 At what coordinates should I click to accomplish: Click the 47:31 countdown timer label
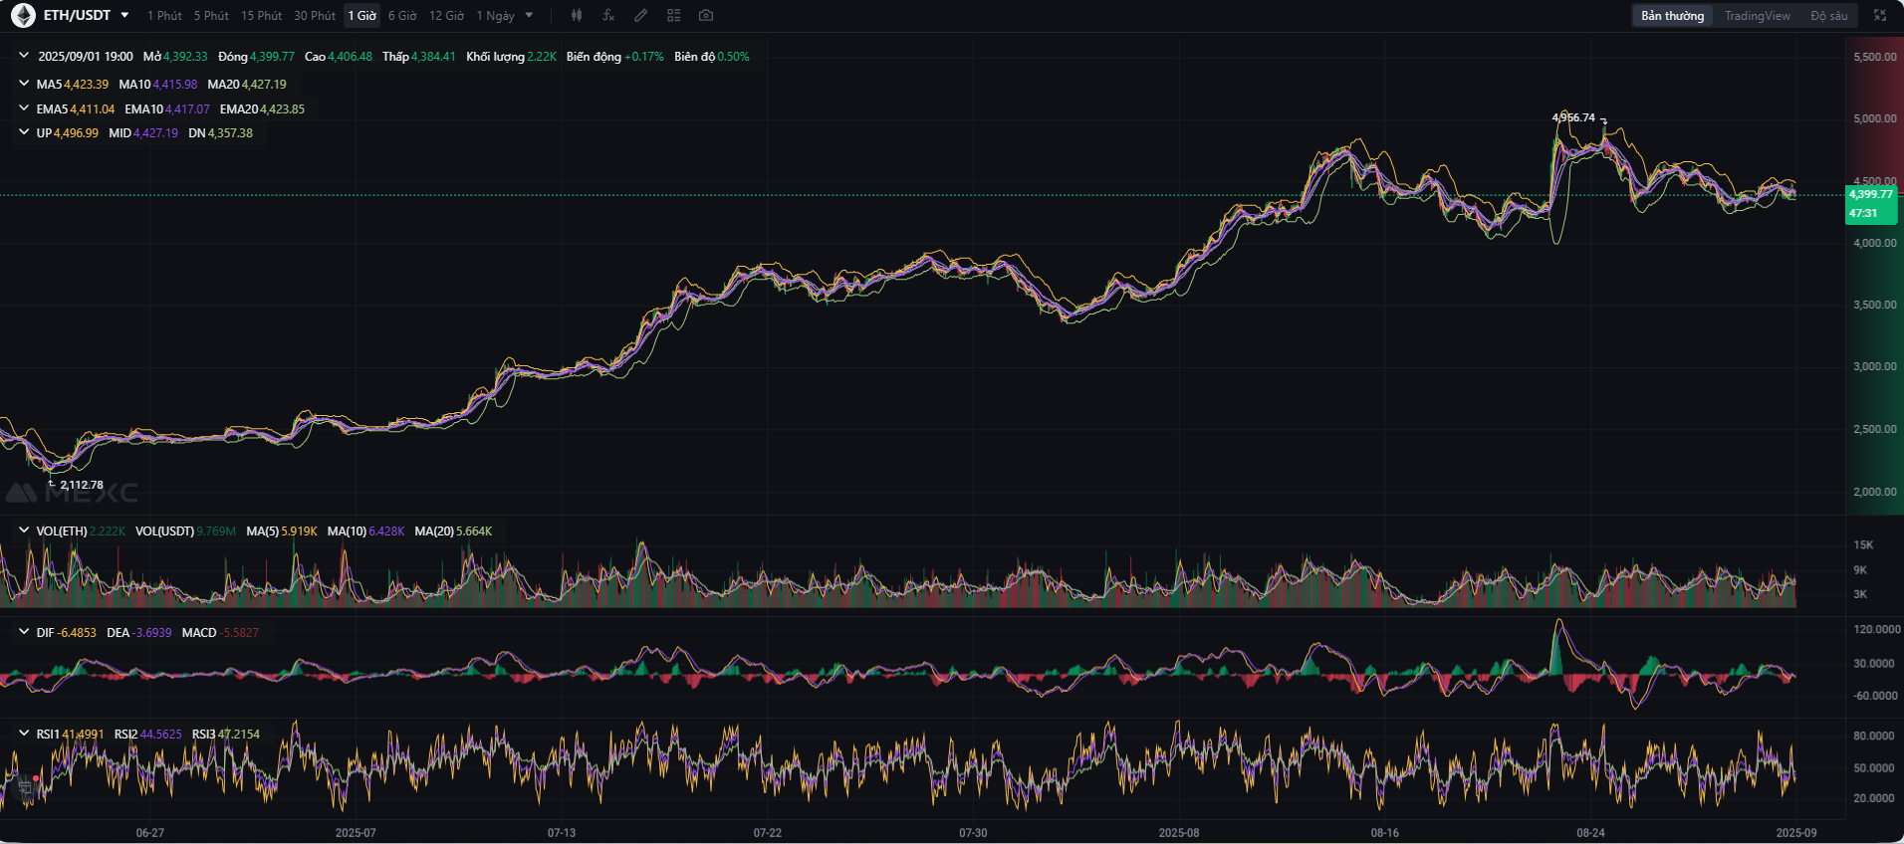pyautogui.click(x=1863, y=213)
